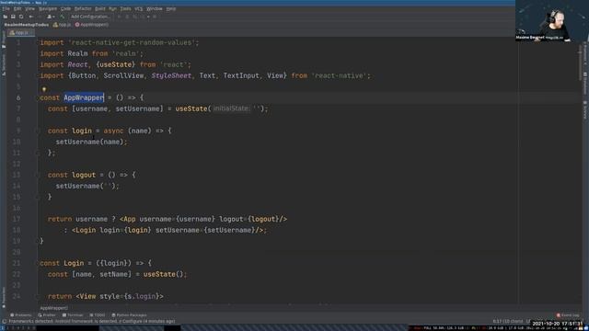Click the Structure tool window button on left stripe
Image resolution: width=589 pixels, height=331 pixels.
tap(4, 64)
